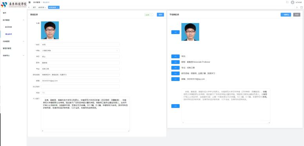Click the tab bar left scroll arrow
This screenshot has height=146, width=304.
(x=29, y=7)
